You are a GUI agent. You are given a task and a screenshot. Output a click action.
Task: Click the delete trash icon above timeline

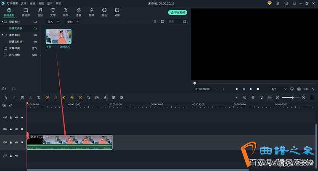click(22, 97)
